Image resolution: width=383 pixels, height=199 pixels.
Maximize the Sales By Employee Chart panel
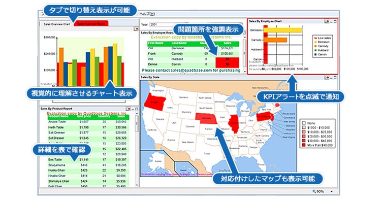(335, 21)
